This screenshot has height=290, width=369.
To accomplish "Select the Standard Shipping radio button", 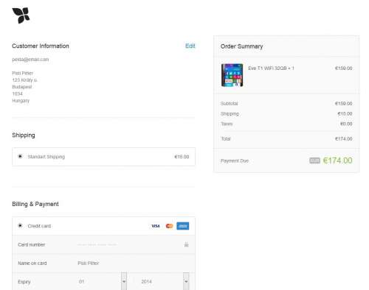I will tap(20, 156).
